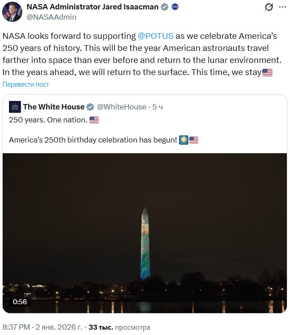The height and width of the screenshot is (335, 290).
Task: Click the NASA affiliation logo badge
Action: click(175, 7)
